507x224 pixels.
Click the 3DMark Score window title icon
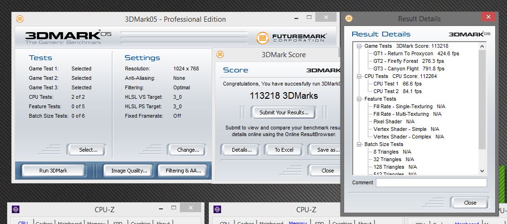[220, 54]
